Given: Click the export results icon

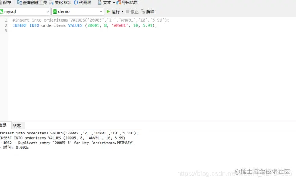Looking at the screenshot, I should [x=118, y=3].
